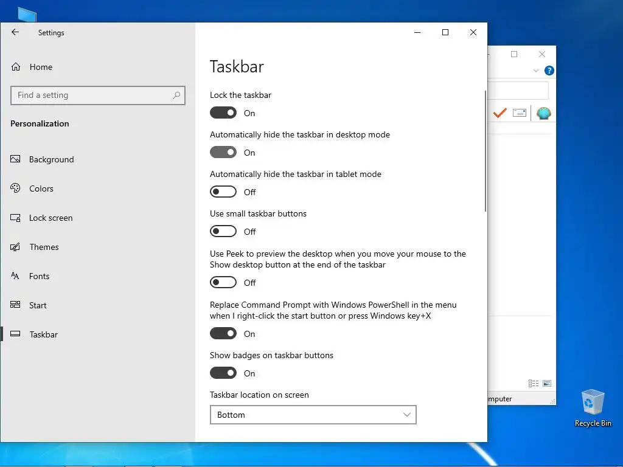Turn off Show badges on taskbar buttons
Image resolution: width=623 pixels, height=467 pixels.
tap(223, 373)
